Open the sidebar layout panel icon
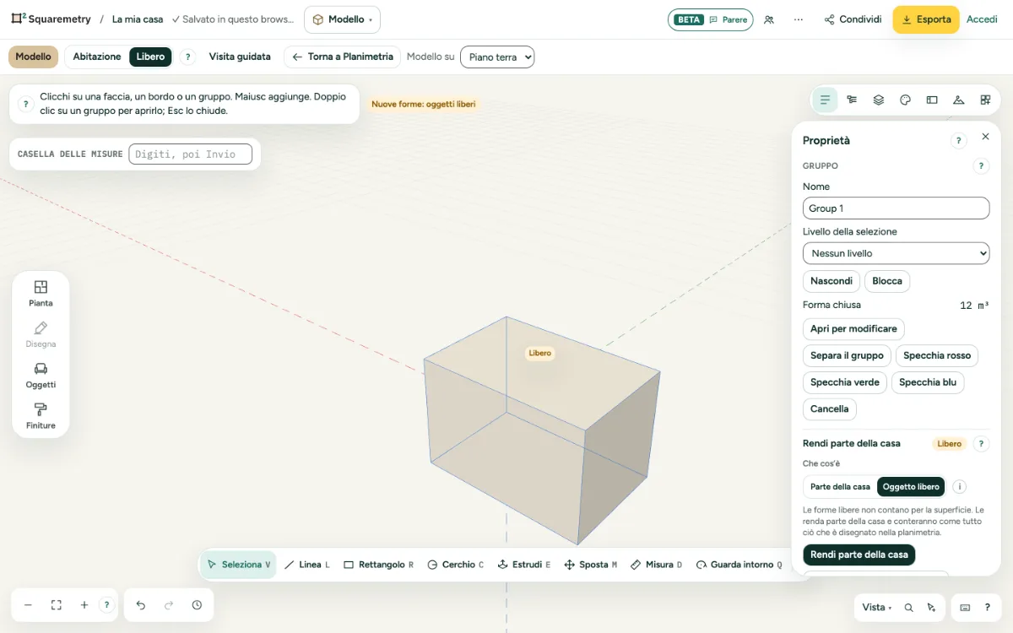The width and height of the screenshot is (1013, 633). click(932, 100)
